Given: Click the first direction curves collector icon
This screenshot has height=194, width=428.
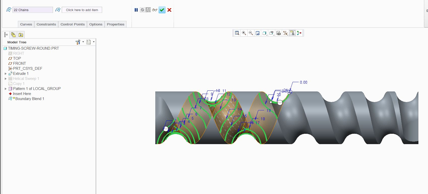Looking at the screenshot, I should point(9,10).
